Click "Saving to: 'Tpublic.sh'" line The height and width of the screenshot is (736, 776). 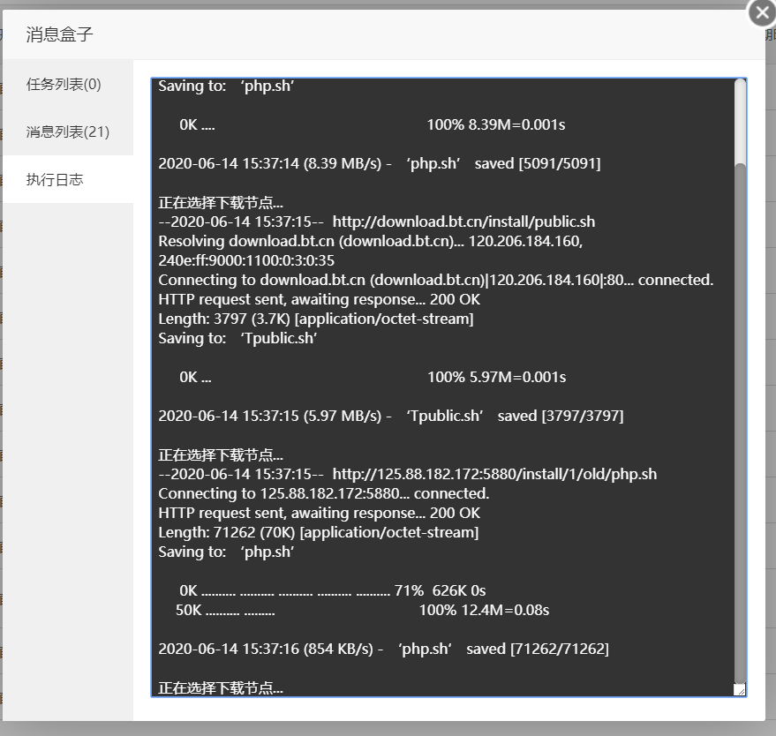tap(237, 338)
